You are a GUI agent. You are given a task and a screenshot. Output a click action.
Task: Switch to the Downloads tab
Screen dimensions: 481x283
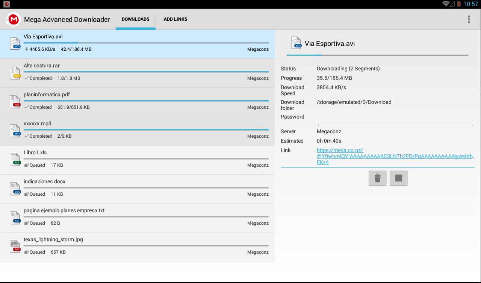pos(136,19)
